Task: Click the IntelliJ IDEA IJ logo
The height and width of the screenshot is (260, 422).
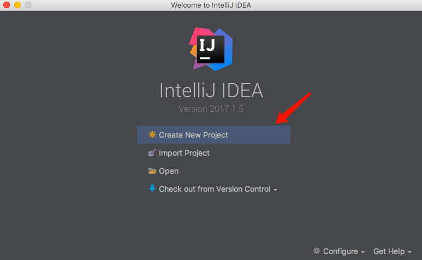Action: 211,49
